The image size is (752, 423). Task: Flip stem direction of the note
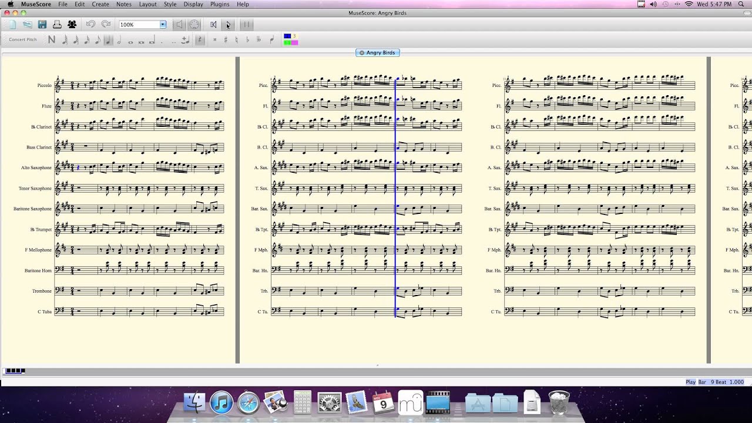click(271, 40)
